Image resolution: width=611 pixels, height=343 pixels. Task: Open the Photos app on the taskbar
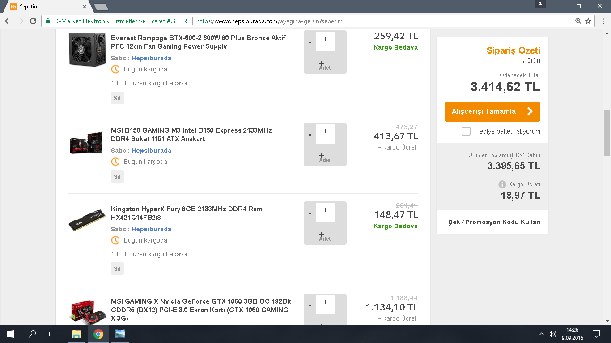click(120, 334)
